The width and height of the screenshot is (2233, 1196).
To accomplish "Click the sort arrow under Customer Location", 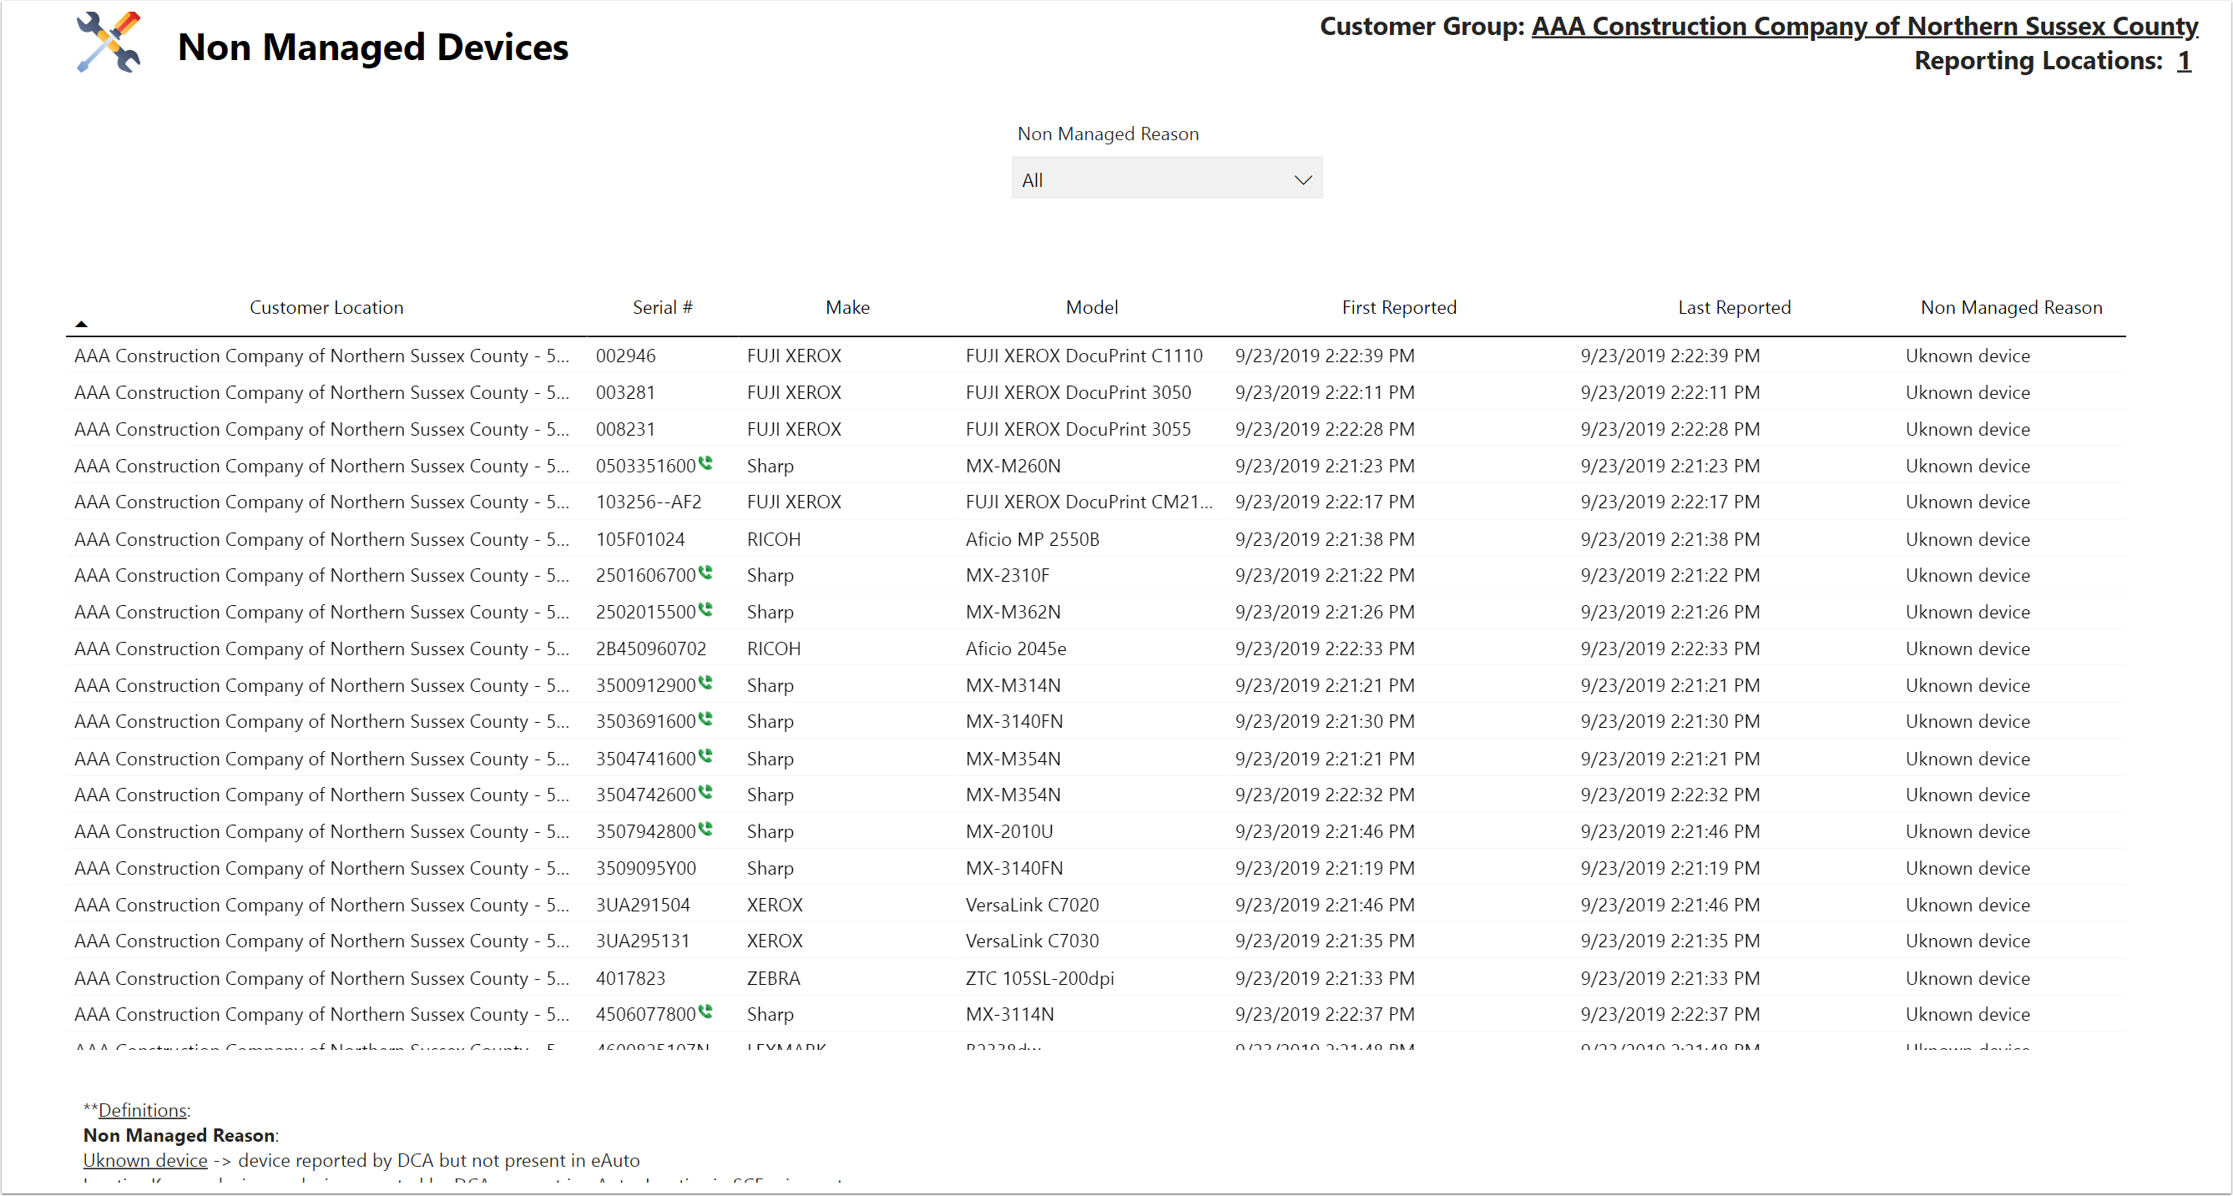I will 82,324.
